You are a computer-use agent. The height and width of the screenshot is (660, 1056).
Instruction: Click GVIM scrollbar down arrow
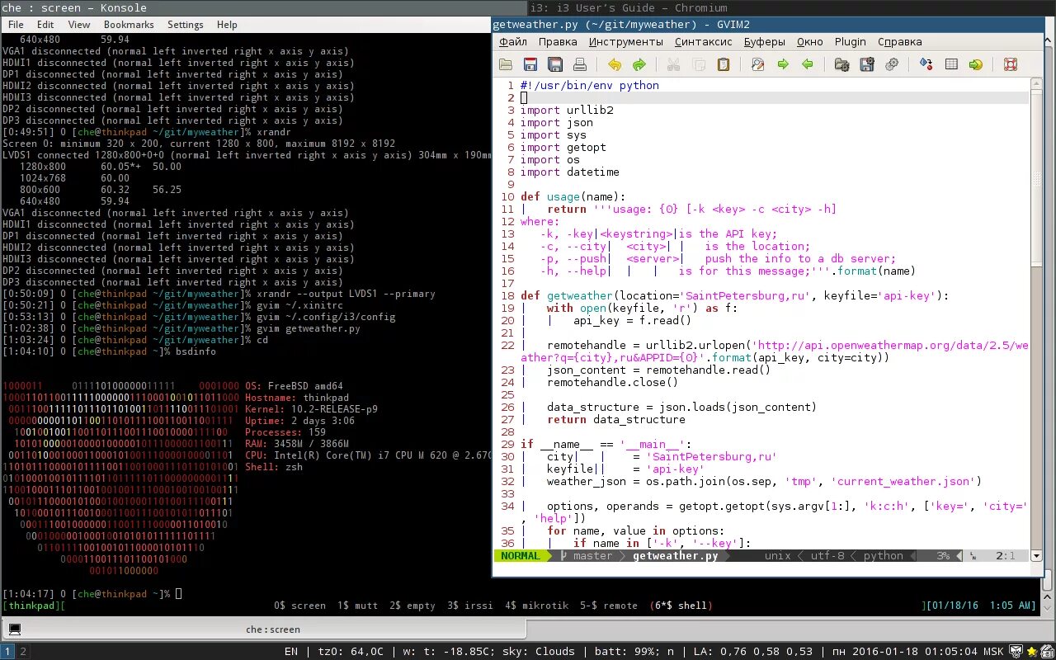coord(1036,556)
